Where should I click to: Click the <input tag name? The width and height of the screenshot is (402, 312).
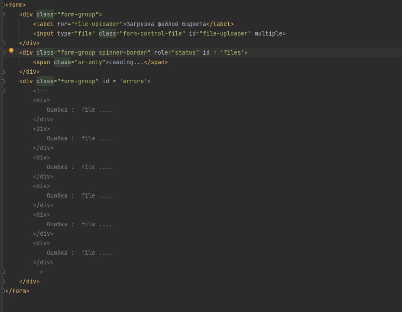pos(43,34)
